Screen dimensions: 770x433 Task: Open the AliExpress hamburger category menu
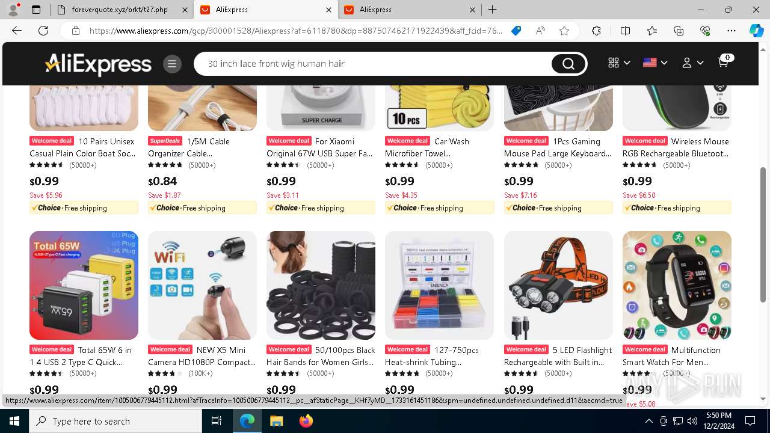click(x=171, y=64)
